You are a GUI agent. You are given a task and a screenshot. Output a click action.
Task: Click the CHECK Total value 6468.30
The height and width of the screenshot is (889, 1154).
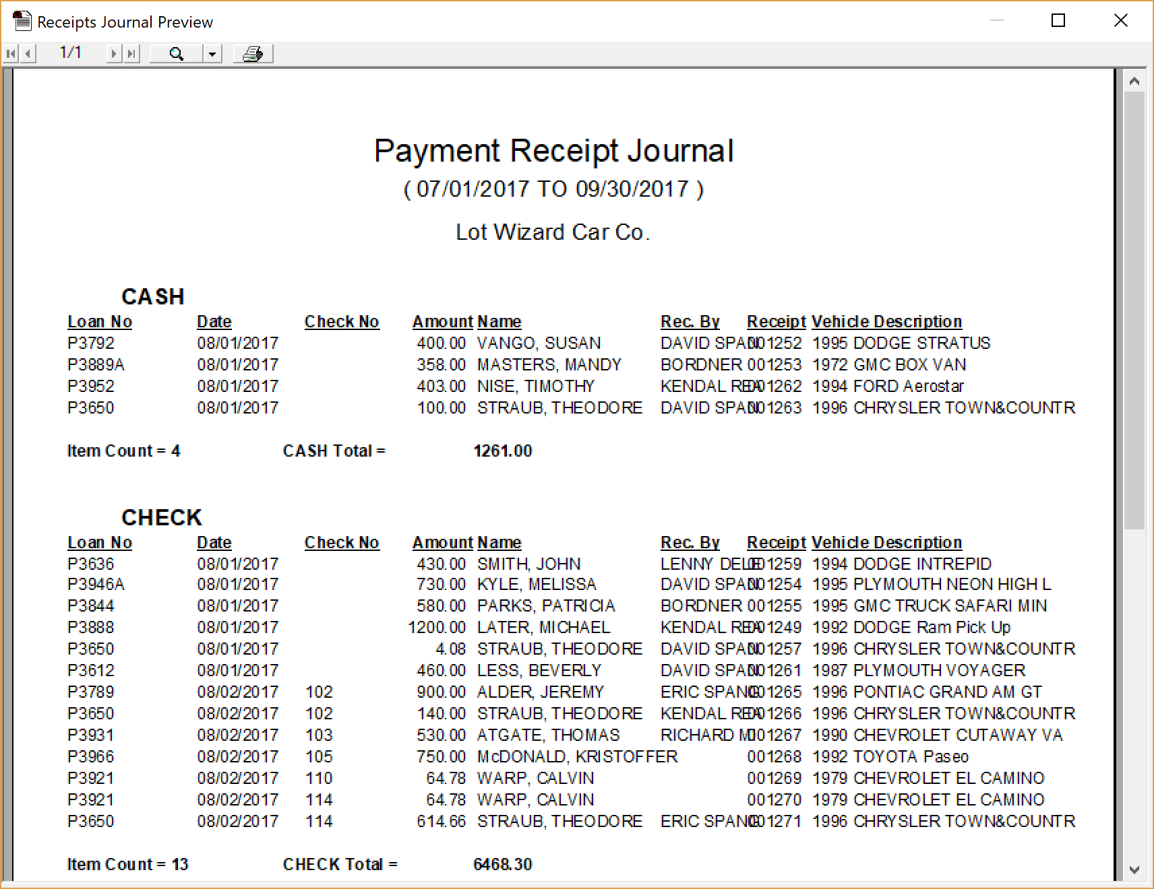coord(503,864)
